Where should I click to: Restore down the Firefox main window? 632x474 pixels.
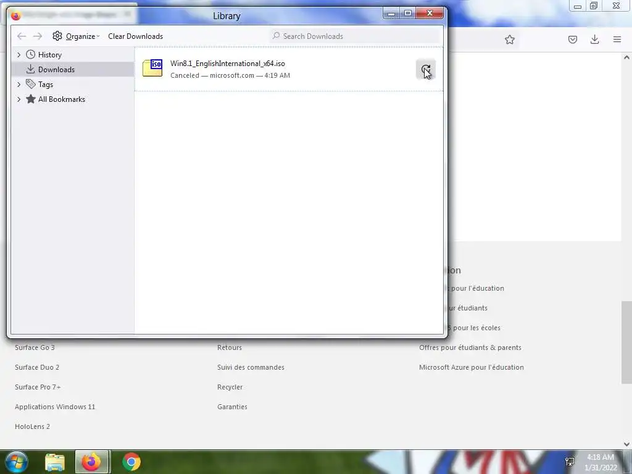point(594,6)
